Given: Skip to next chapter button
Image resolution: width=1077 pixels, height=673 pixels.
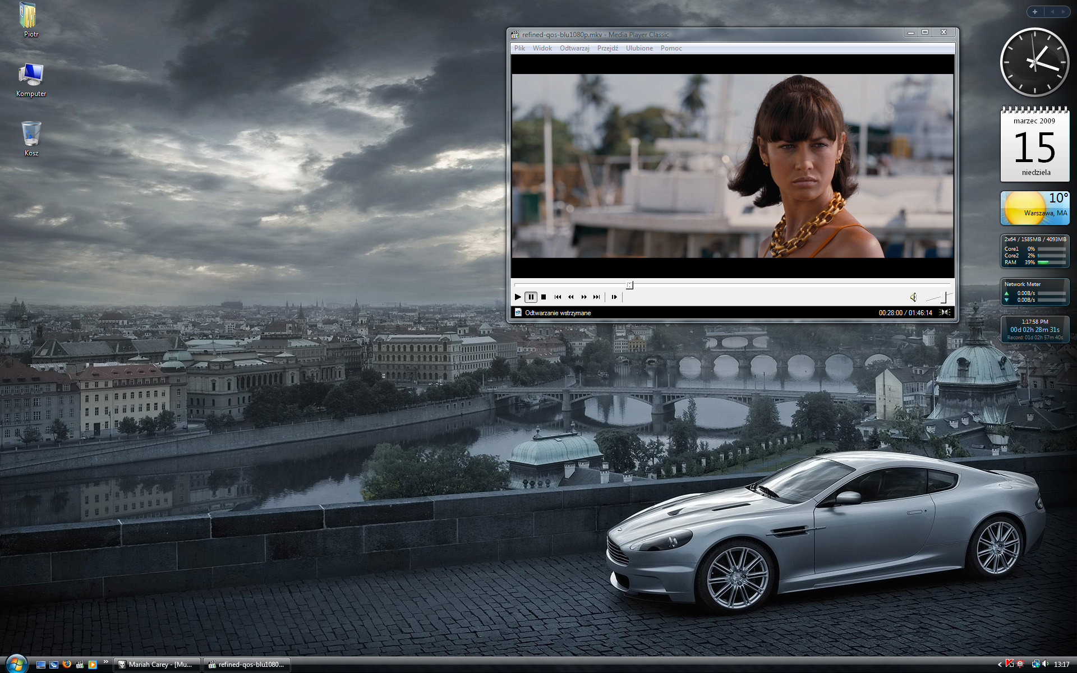Looking at the screenshot, I should (x=597, y=297).
